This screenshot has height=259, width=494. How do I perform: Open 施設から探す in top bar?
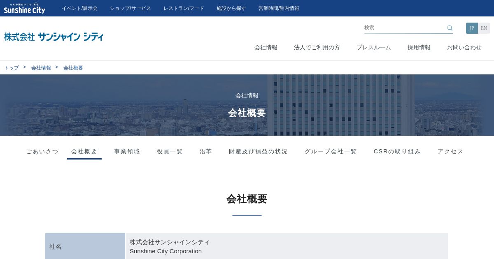[x=231, y=8]
